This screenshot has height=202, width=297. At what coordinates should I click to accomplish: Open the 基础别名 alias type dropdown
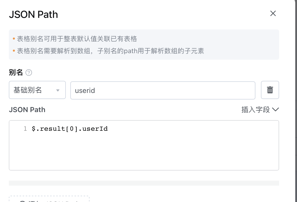click(37, 90)
